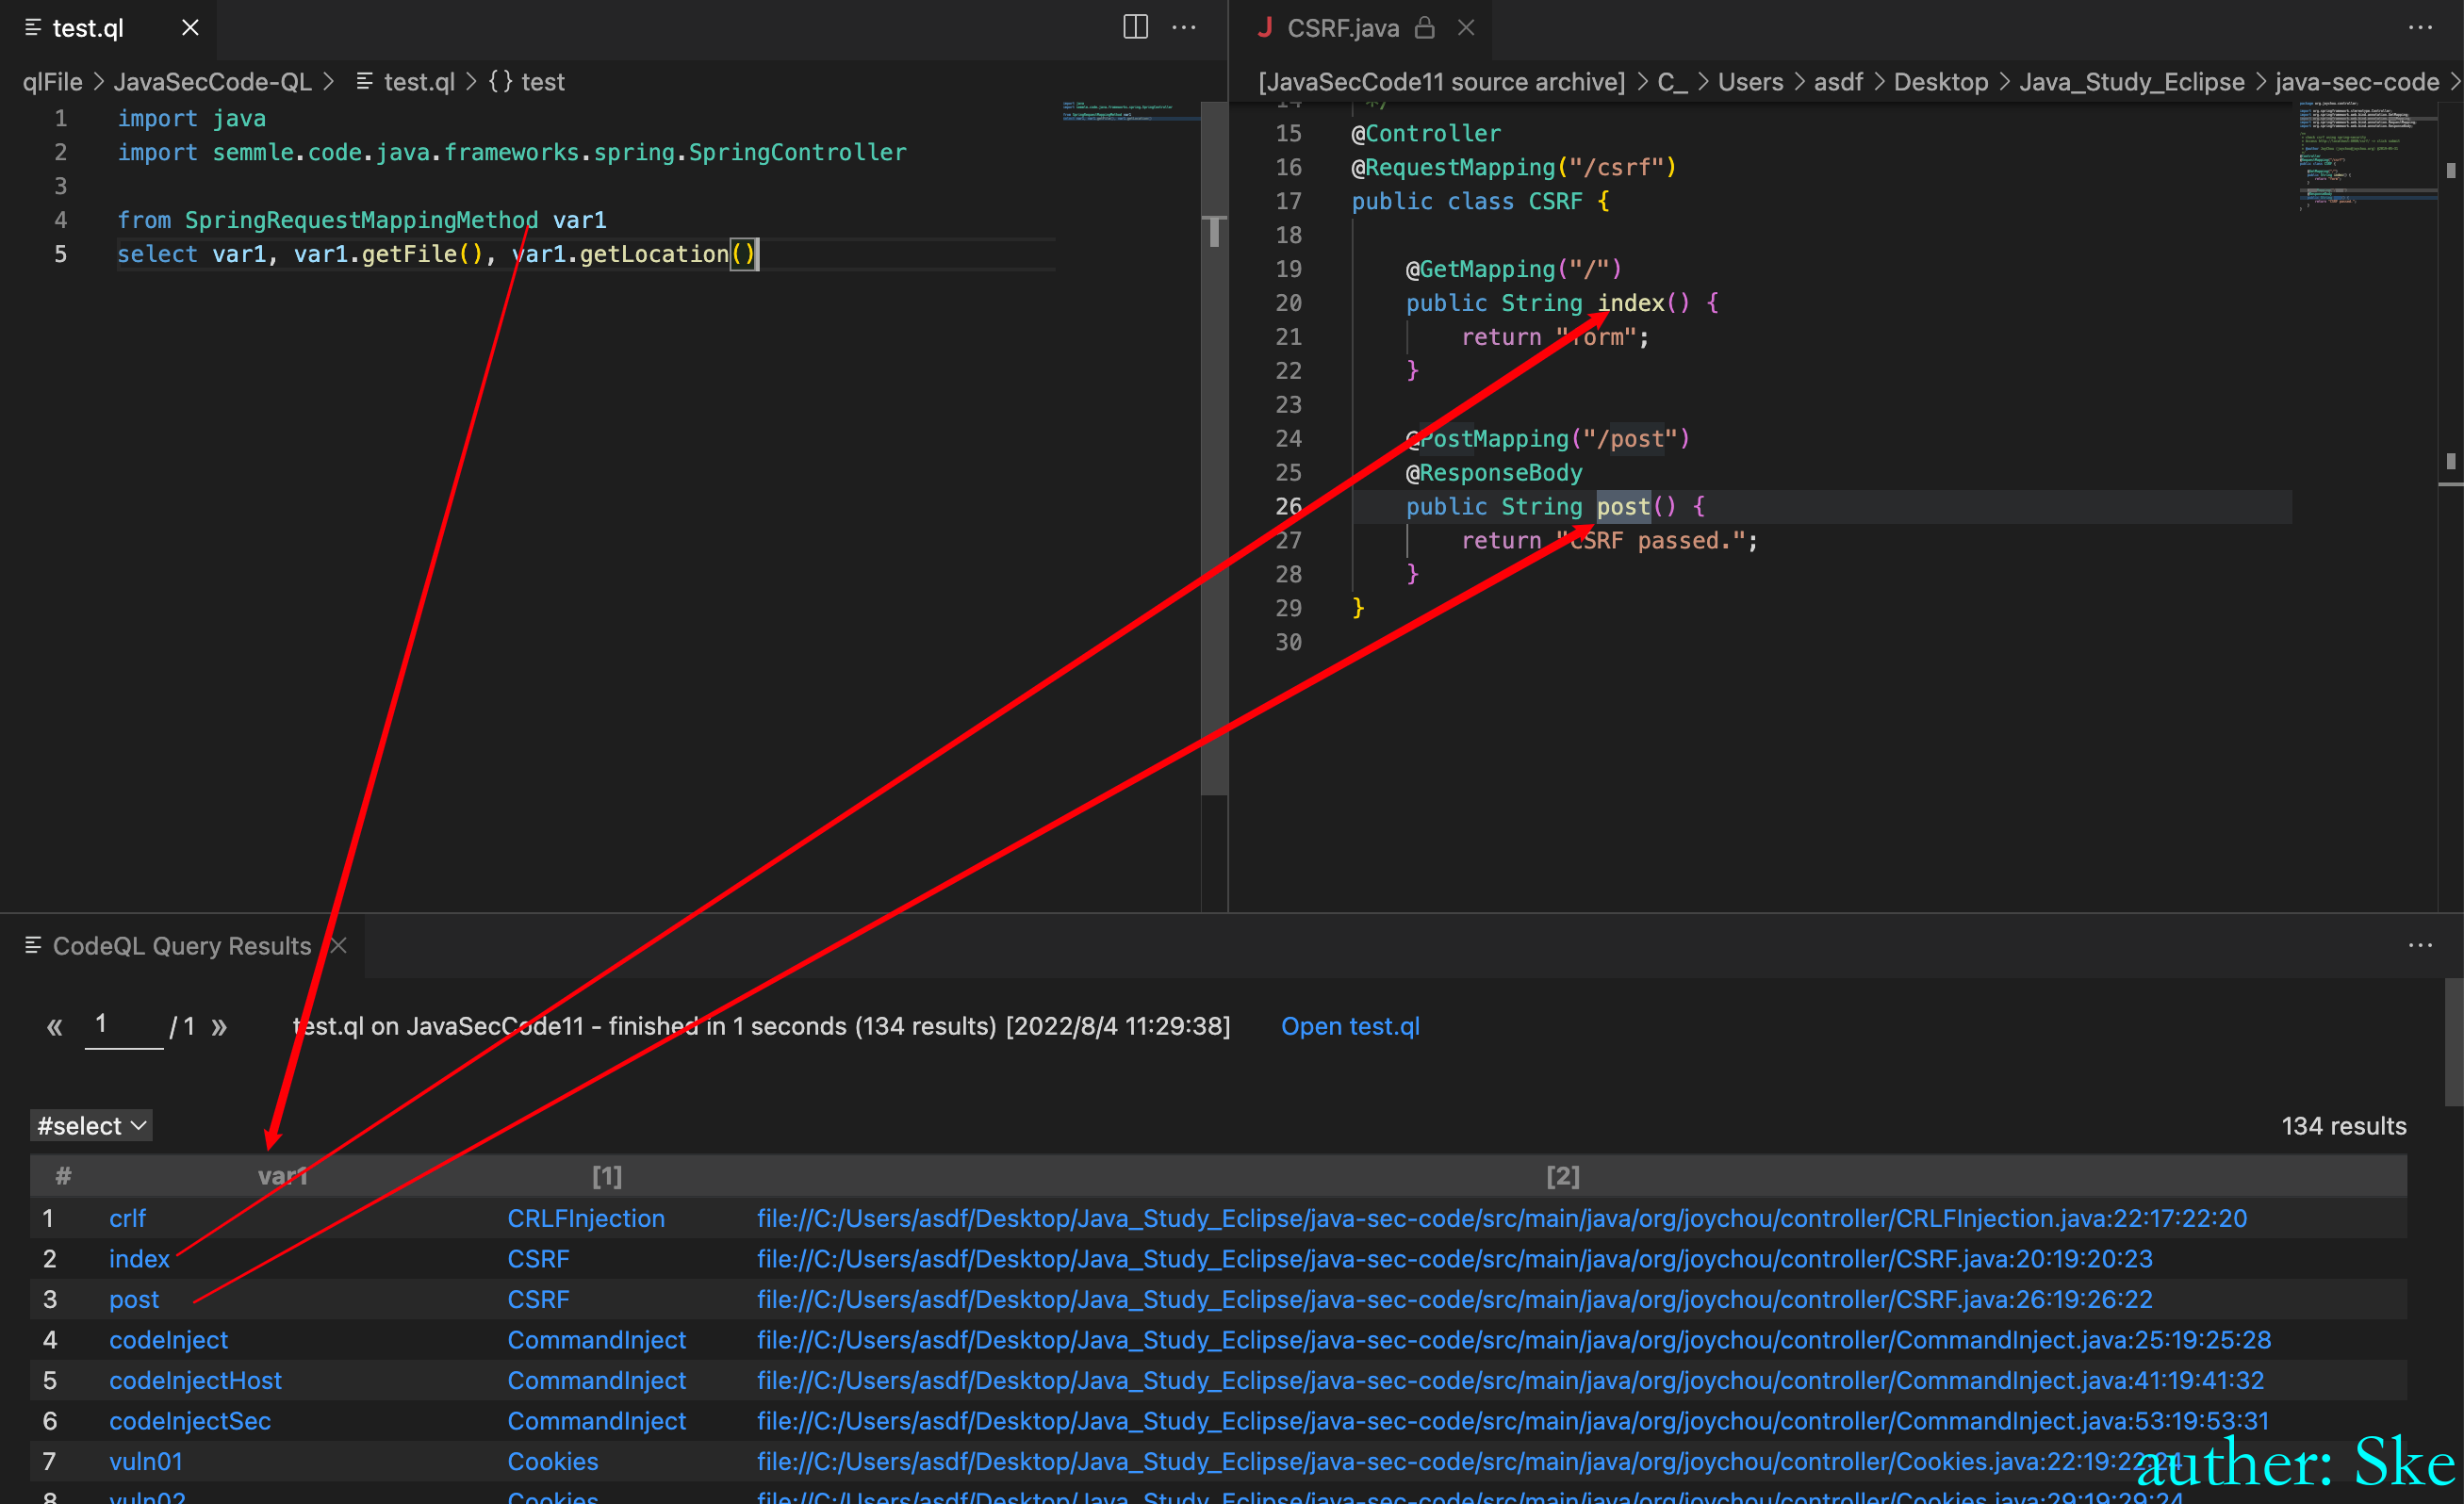The image size is (2464, 1504).
Task: Sort results by [1] column header
Action: 607,1176
